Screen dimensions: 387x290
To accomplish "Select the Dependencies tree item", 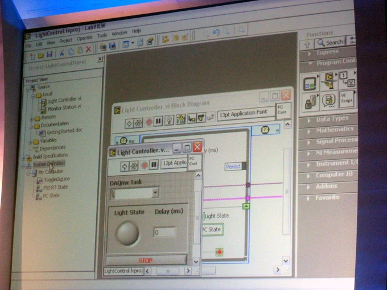I will click(x=52, y=148).
